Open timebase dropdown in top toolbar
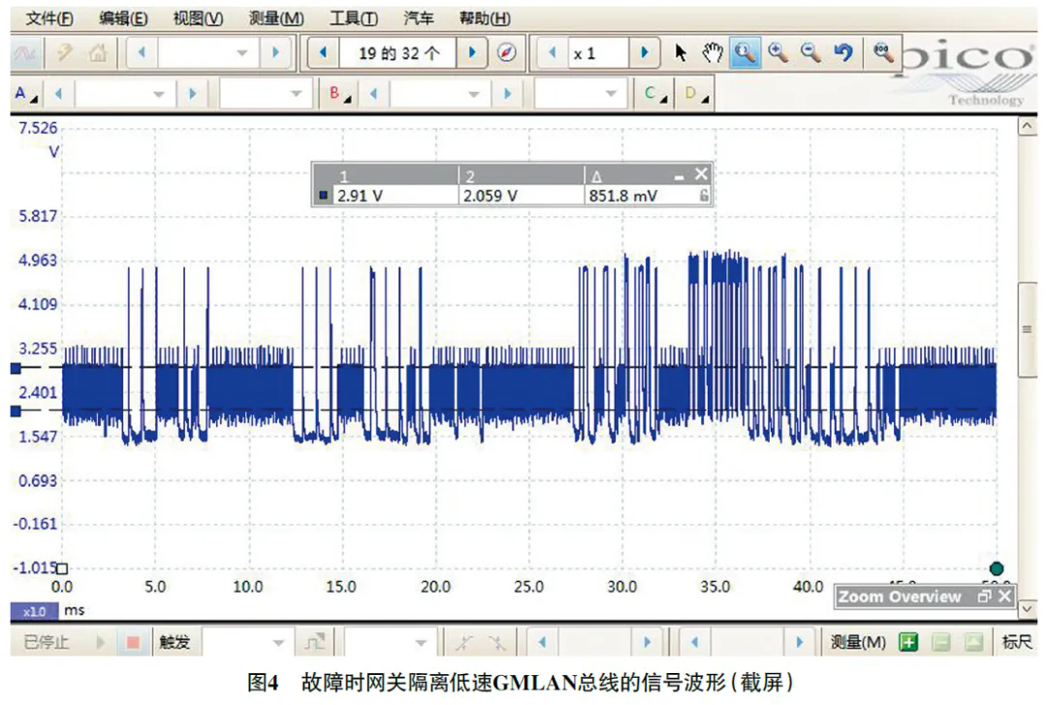Image resolution: width=1047 pixels, height=705 pixels. [x=206, y=52]
